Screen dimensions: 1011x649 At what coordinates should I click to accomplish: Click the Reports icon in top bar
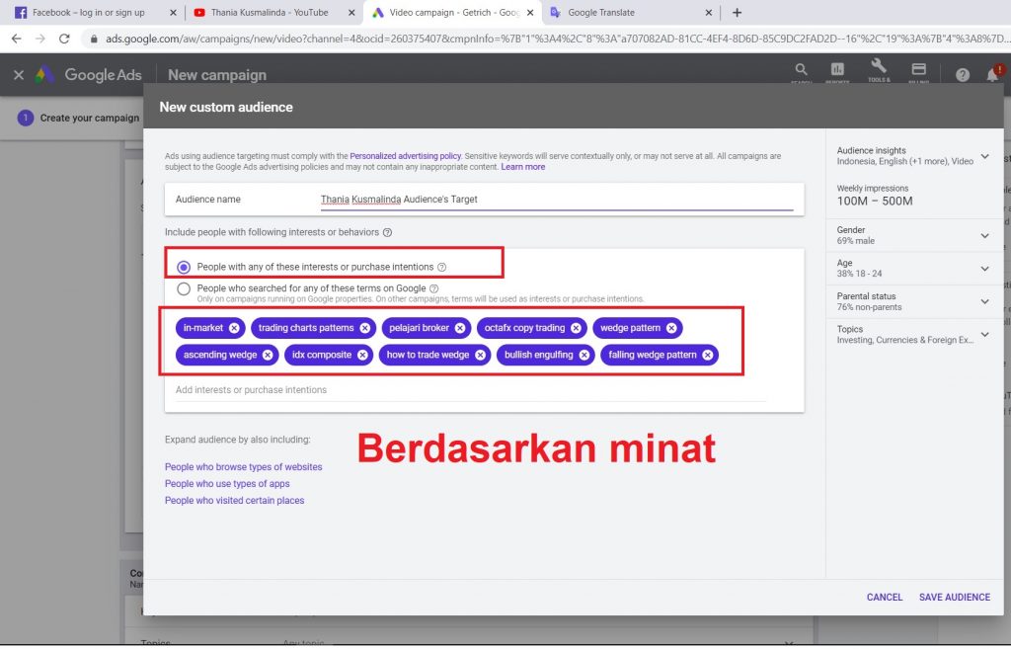pyautogui.click(x=838, y=72)
